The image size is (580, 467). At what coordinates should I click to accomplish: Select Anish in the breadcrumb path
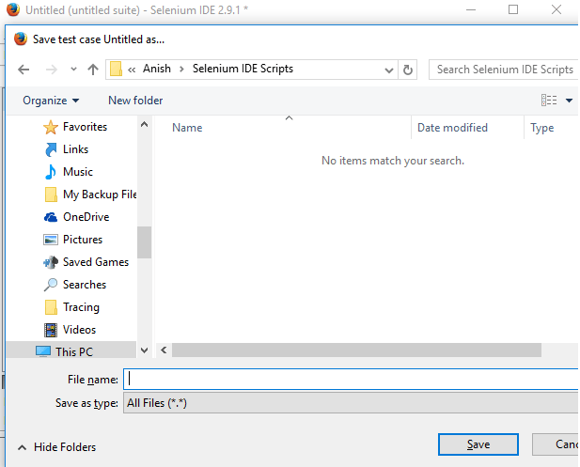pyautogui.click(x=157, y=69)
